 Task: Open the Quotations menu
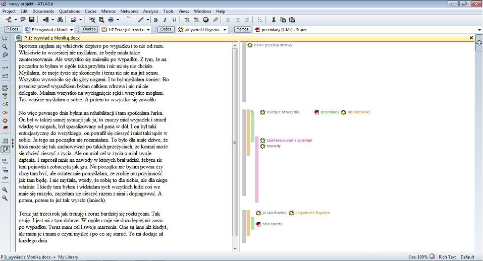coord(69,11)
